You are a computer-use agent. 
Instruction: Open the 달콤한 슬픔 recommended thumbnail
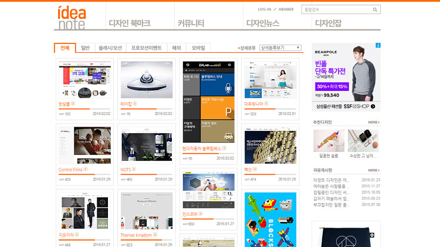(x=329, y=141)
